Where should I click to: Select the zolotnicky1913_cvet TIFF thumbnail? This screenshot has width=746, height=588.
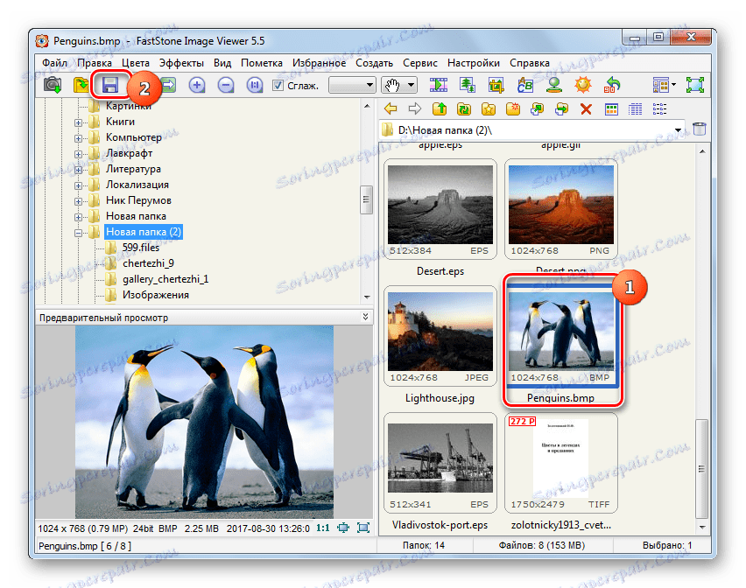click(x=561, y=463)
